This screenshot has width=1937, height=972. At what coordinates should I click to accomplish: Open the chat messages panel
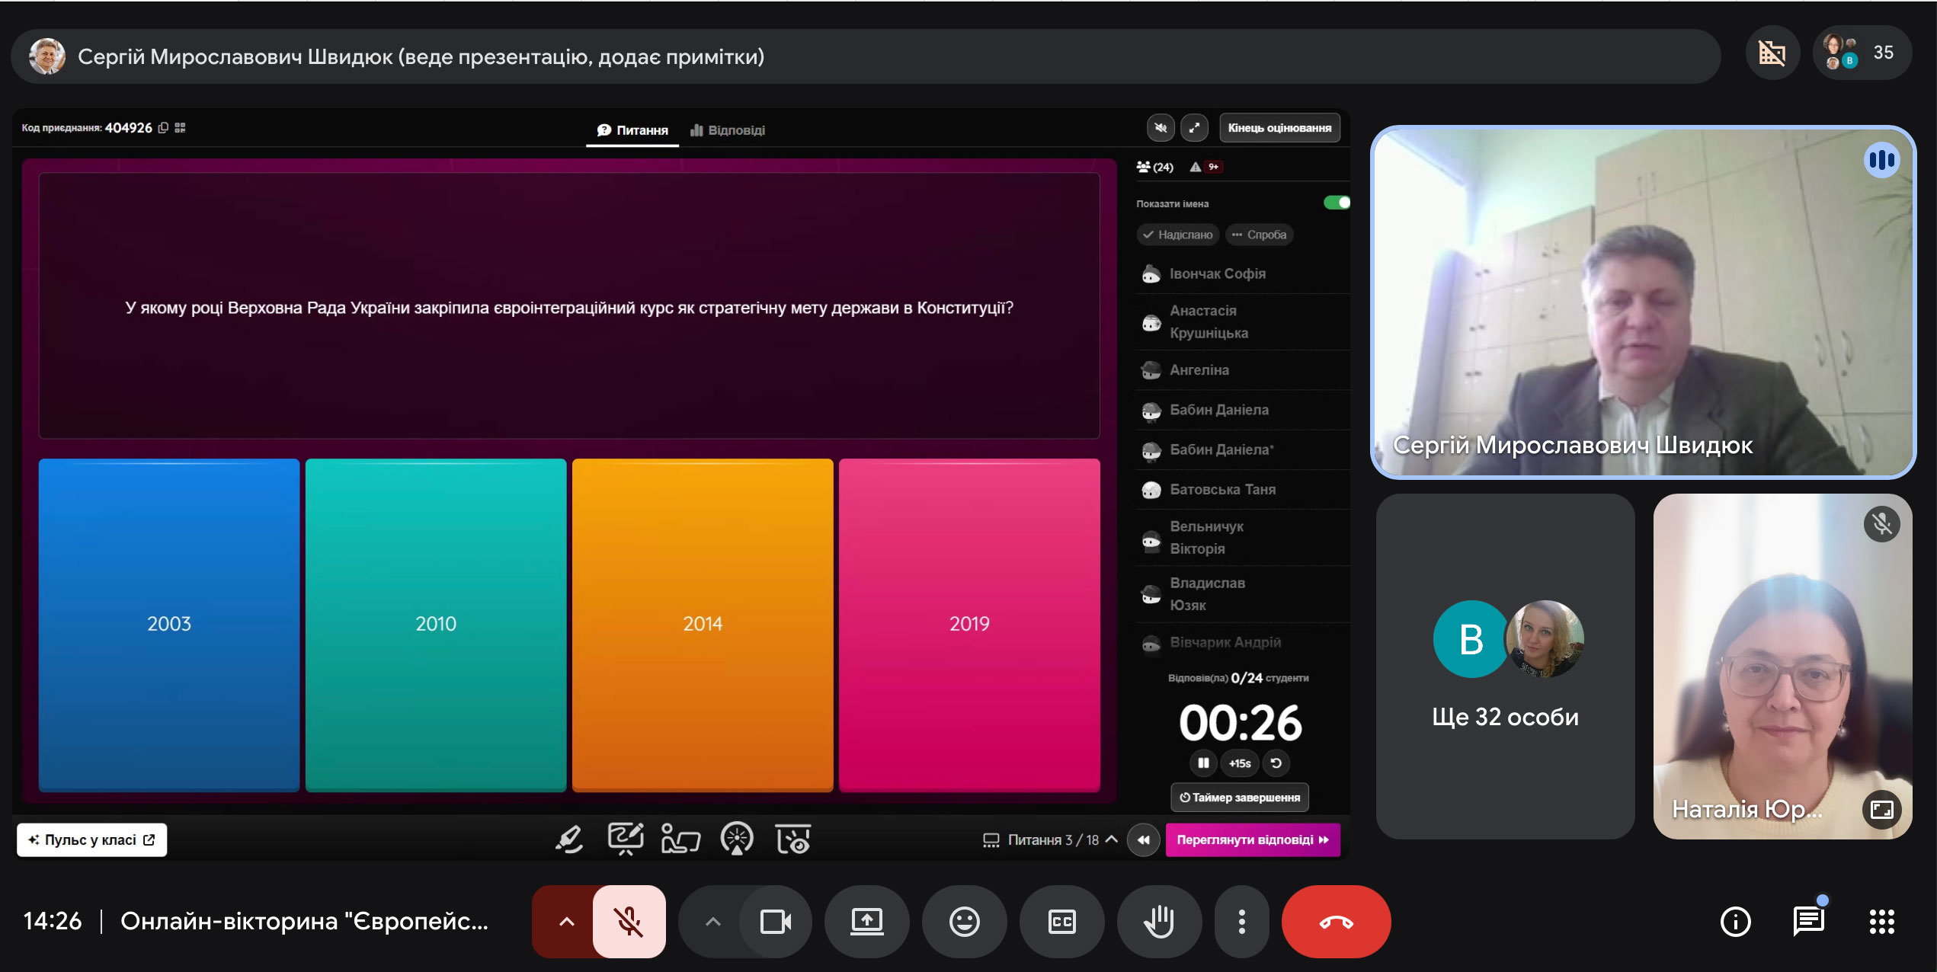(1808, 922)
